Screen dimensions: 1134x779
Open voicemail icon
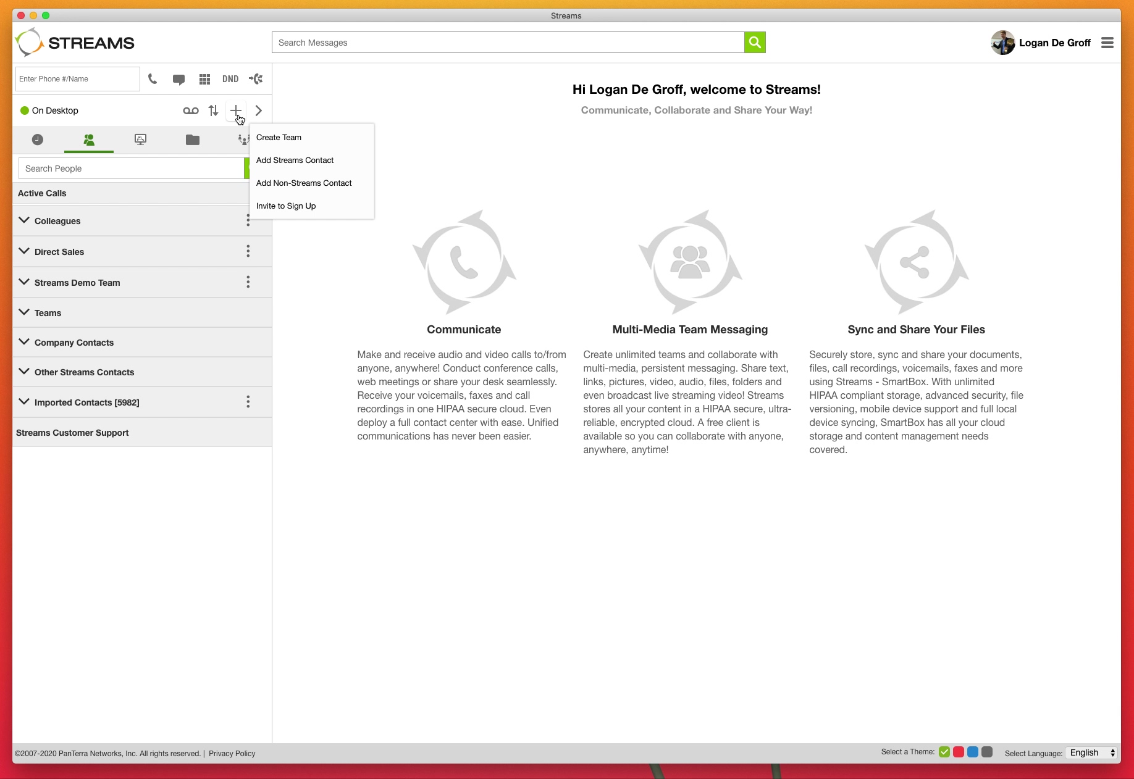pos(191,110)
